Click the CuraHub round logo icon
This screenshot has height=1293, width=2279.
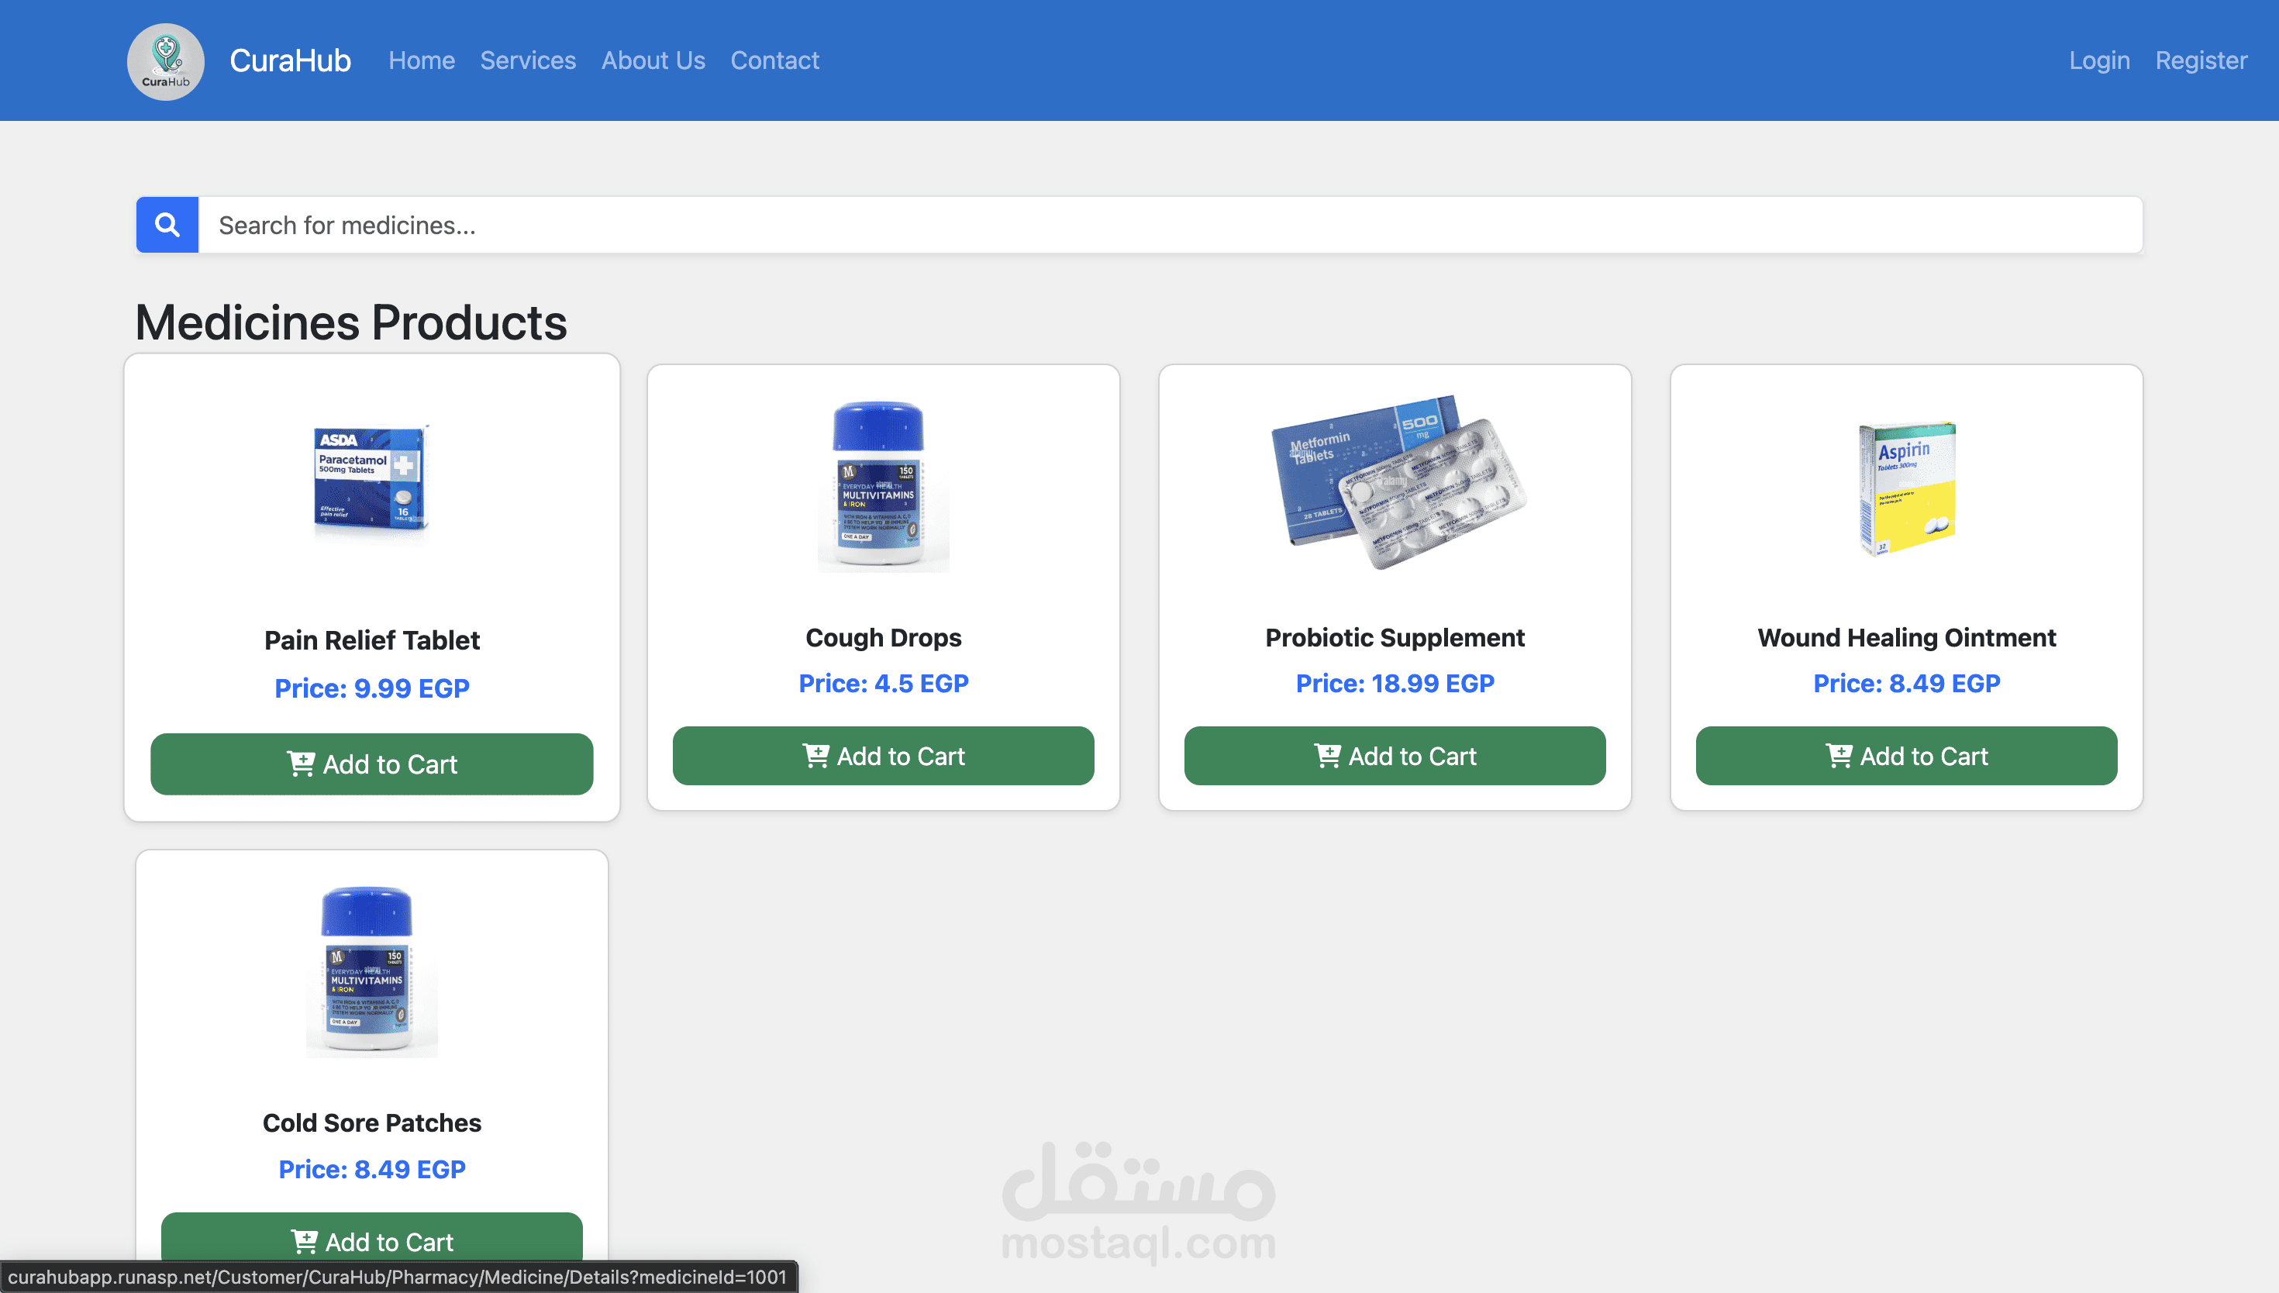[x=165, y=61]
